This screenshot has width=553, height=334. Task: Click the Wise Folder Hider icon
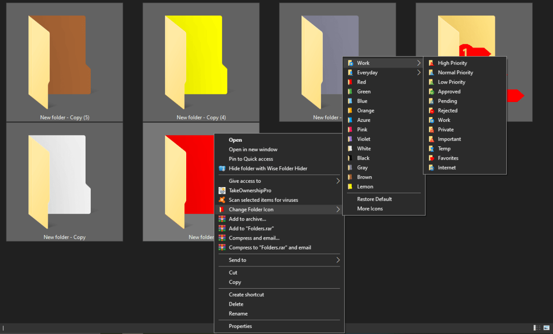point(222,168)
